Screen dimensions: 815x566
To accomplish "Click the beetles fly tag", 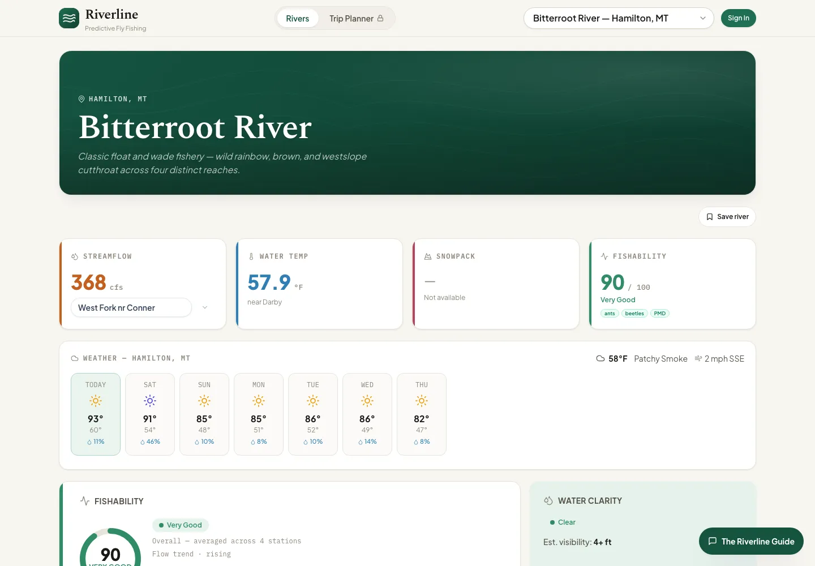I will 634,314.
